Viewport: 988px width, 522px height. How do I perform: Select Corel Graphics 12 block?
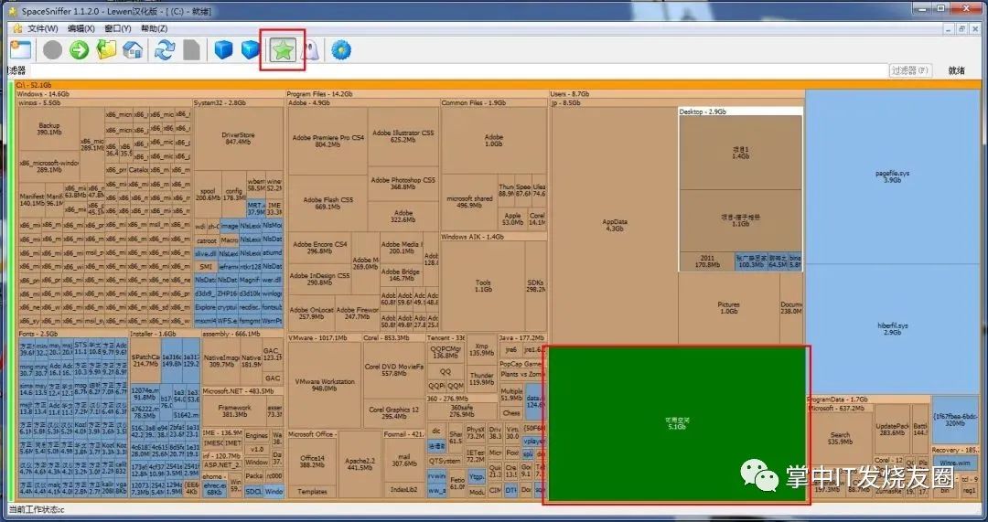pyautogui.click(x=393, y=412)
